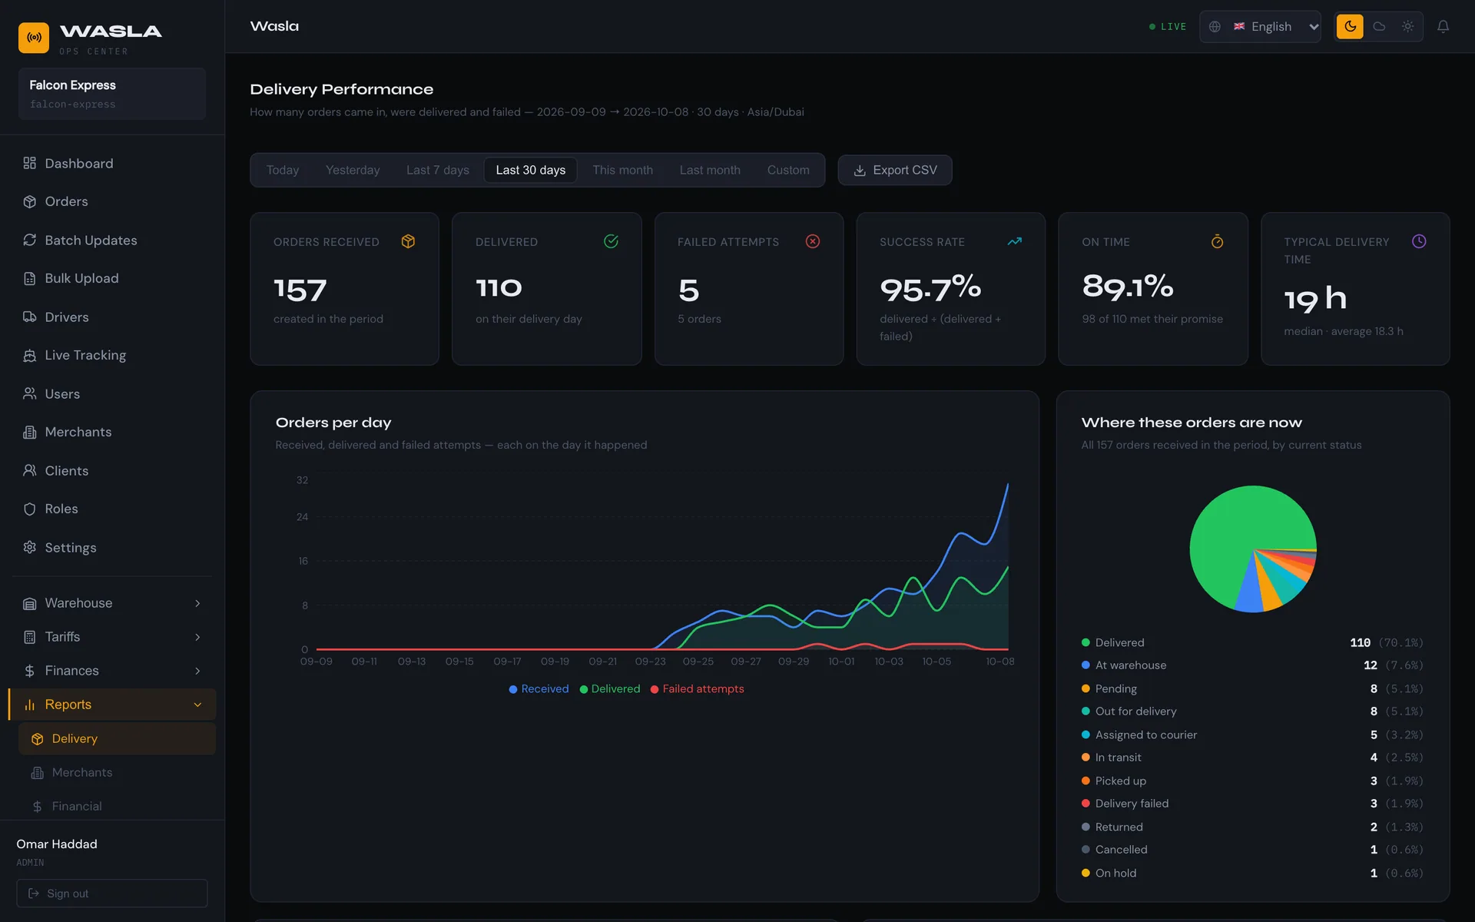Switch to light sun theme

pyautogui.click(x=1407, y=27)
